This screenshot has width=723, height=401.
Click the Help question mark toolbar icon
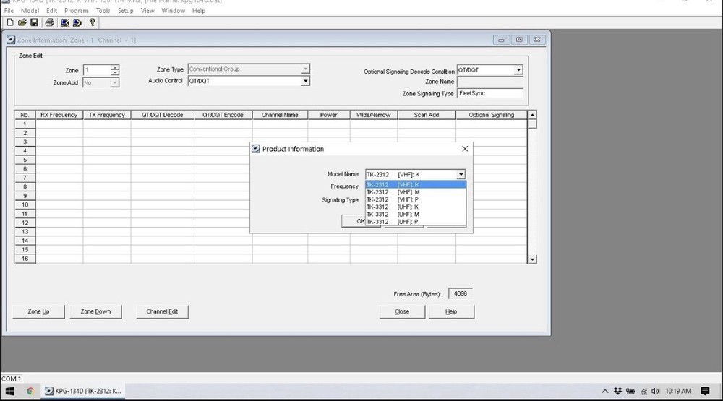click(x=93, y=22)
